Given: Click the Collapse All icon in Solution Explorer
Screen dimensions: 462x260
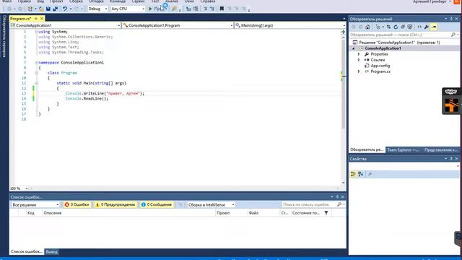Looking at the screenshot, I should point(403,27).
